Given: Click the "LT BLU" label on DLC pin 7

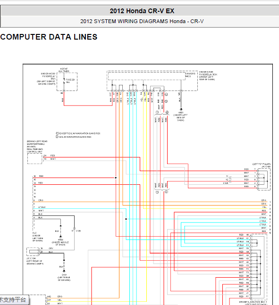Looking at the screenshot, I should [x=42, y=207].
